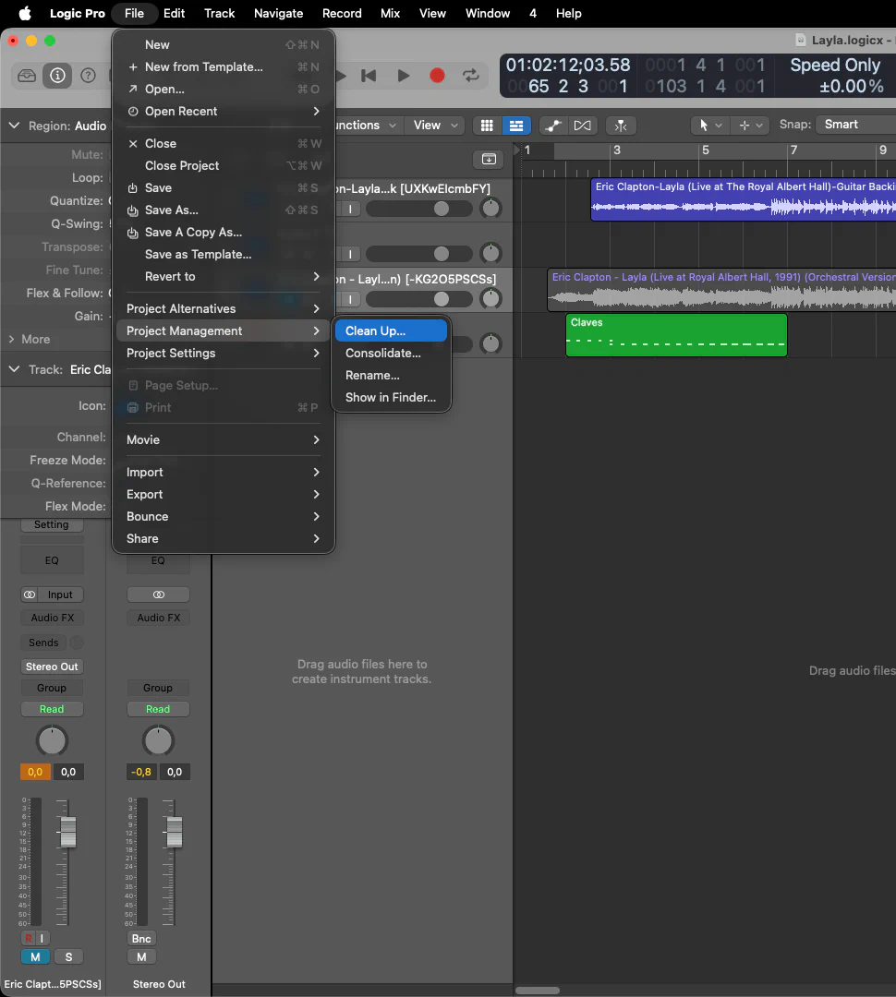Expand Project Alternatives submenu

(223, 308)
